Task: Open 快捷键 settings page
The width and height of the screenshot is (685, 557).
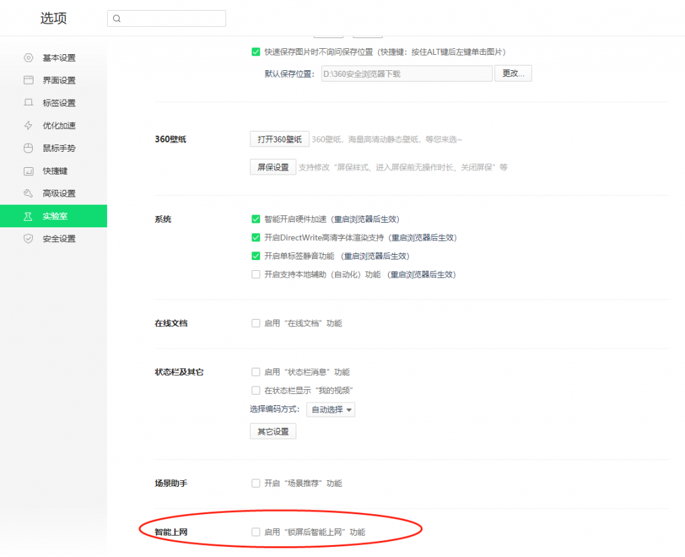Action: click(x=54, y=171)
